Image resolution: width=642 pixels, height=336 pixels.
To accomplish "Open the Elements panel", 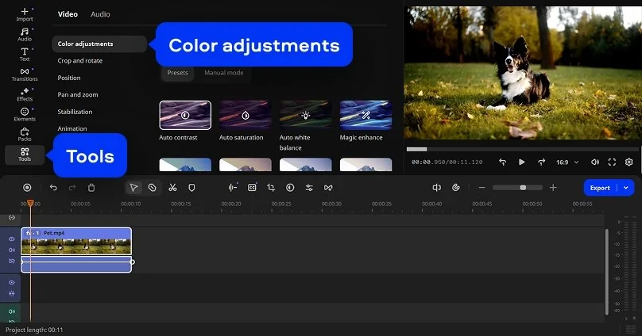I will 25,114.
